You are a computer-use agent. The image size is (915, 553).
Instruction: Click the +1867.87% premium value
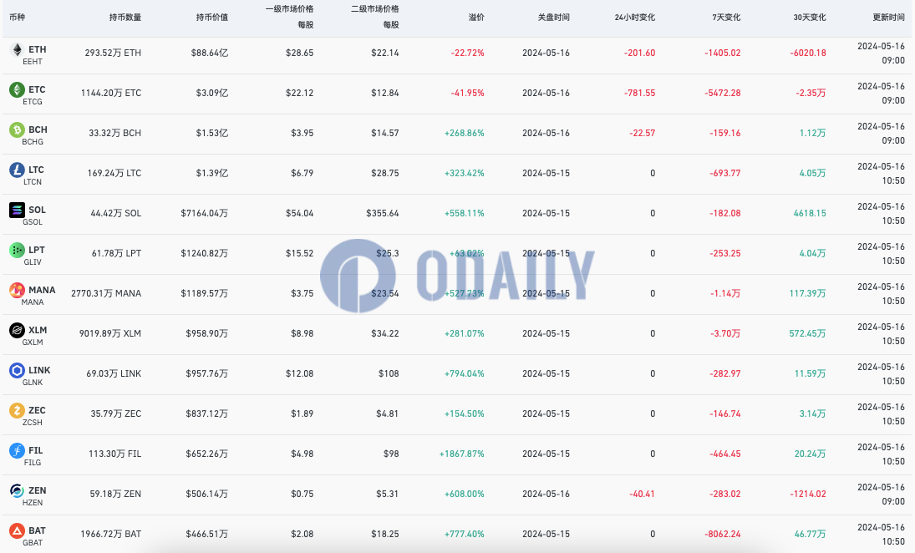pyautogui.click(x=461, y=454)
